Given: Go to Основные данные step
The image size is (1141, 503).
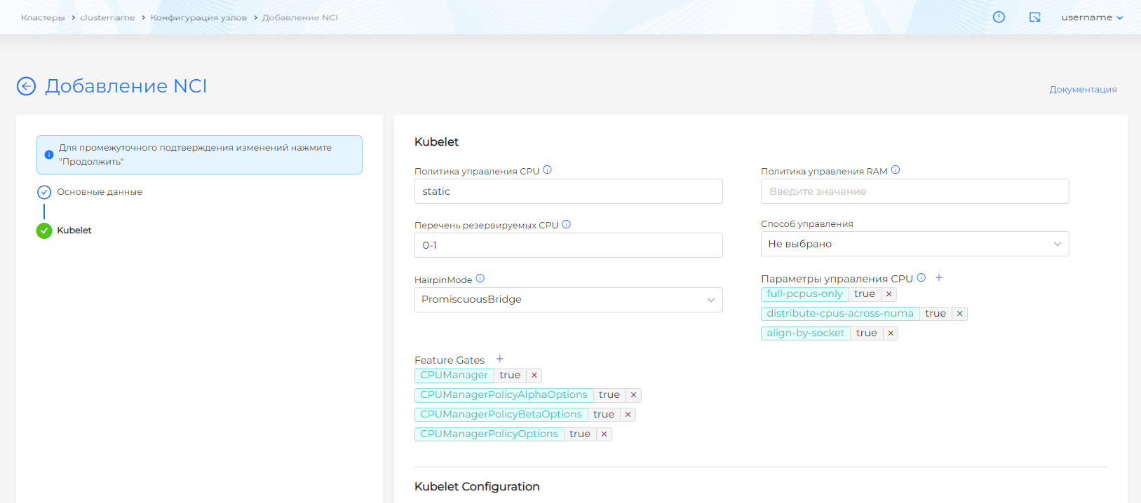Looking at the screenshot, I should point(99,192).
